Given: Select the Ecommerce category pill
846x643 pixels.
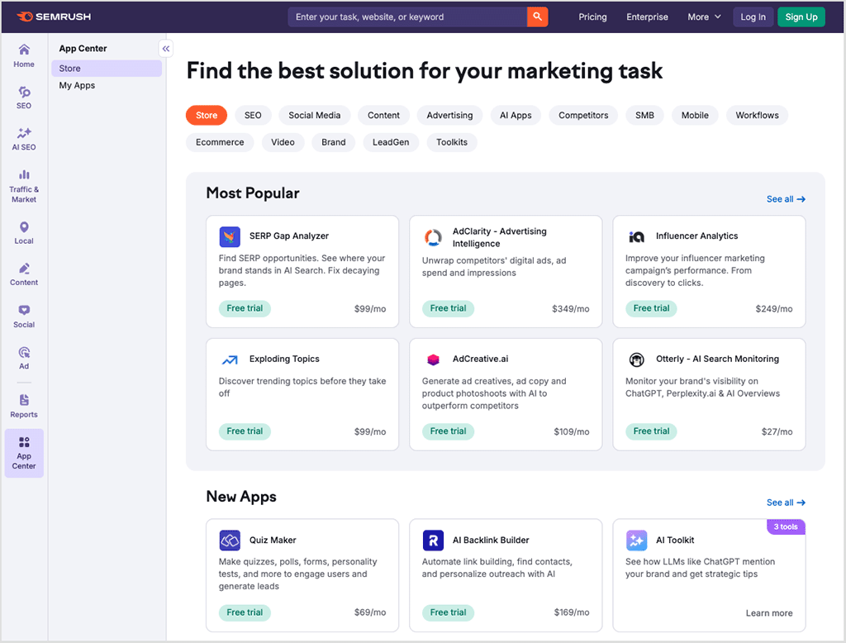Looking at the screenshot, I should (220, 142).
